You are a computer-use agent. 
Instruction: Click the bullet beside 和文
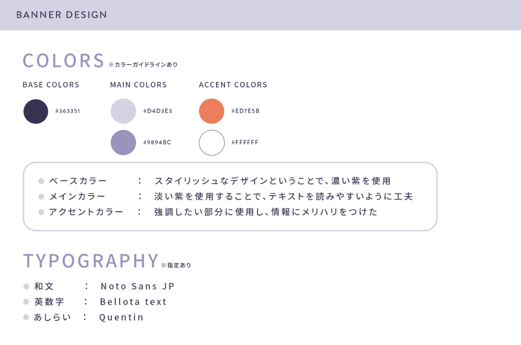point(26,286)
